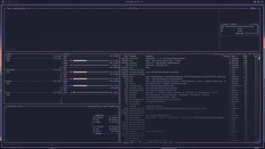
Task: Switch to next sort column right arrow
Action: coord(258,54)
